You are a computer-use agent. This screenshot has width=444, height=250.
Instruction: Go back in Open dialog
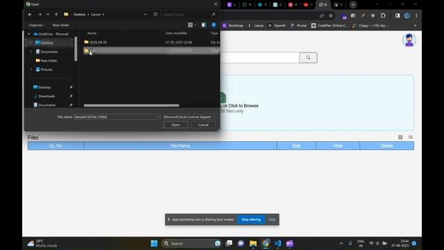point(30,15)
